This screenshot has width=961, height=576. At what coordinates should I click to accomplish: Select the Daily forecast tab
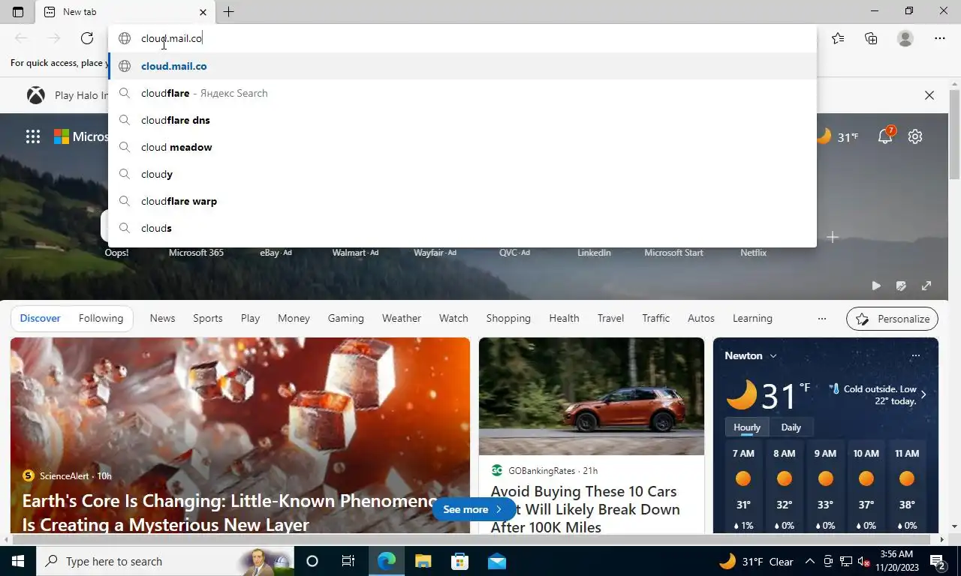click(791, 427)
